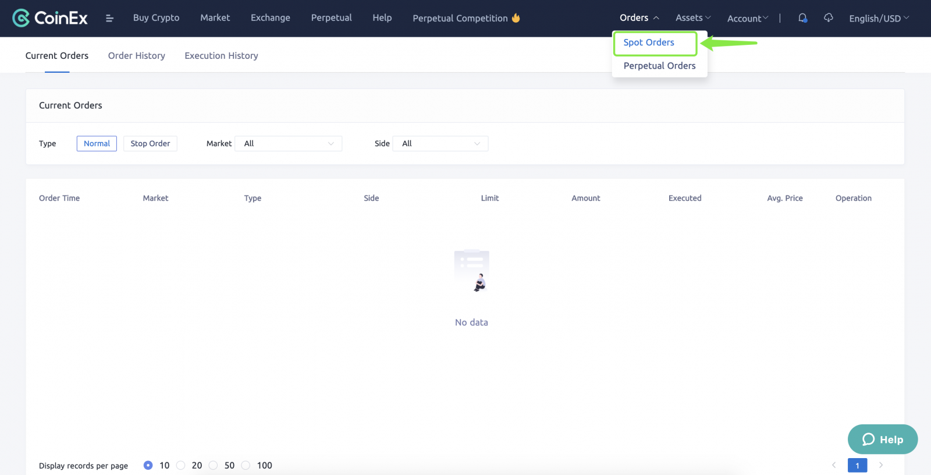Select 100 records per page

pyautogui.click(x=246, y=465)
